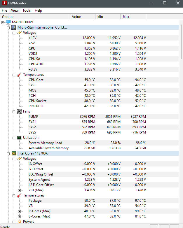Select the SYS5 fan row
183x228 pixels.
click(x=104, y=132)
